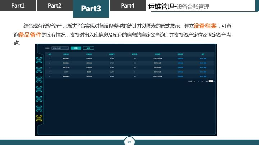Click the edit link in table row 3
Image resolution: width=259 pixels, height=145 pixels.
(201, 68)
